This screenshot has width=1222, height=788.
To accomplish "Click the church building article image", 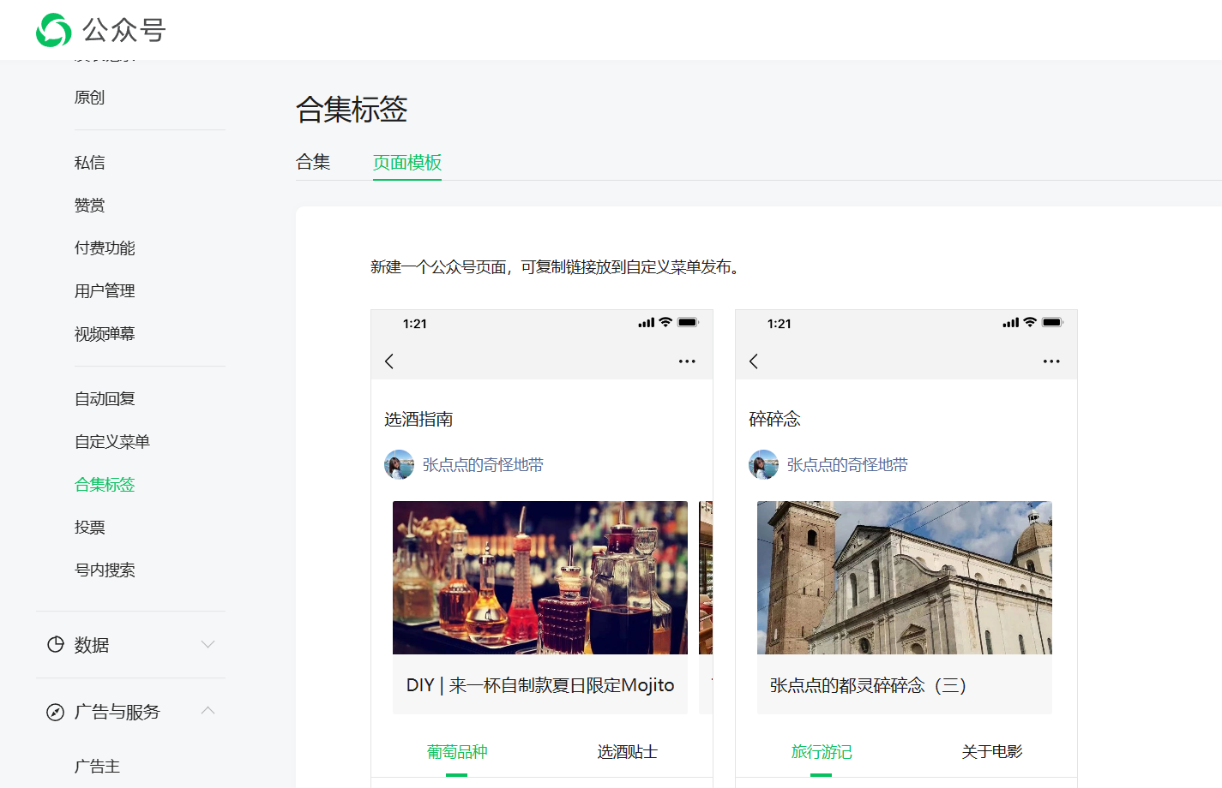I will (x=905, y=578).
